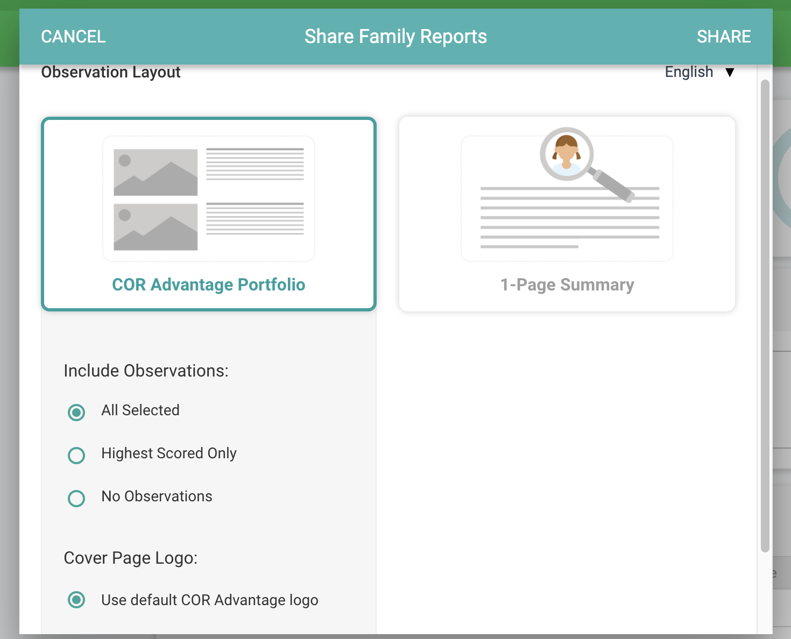Click the 1-Page Summary title text
The image size is (791, 639).
pyautogui.click(x=567, y=285)
